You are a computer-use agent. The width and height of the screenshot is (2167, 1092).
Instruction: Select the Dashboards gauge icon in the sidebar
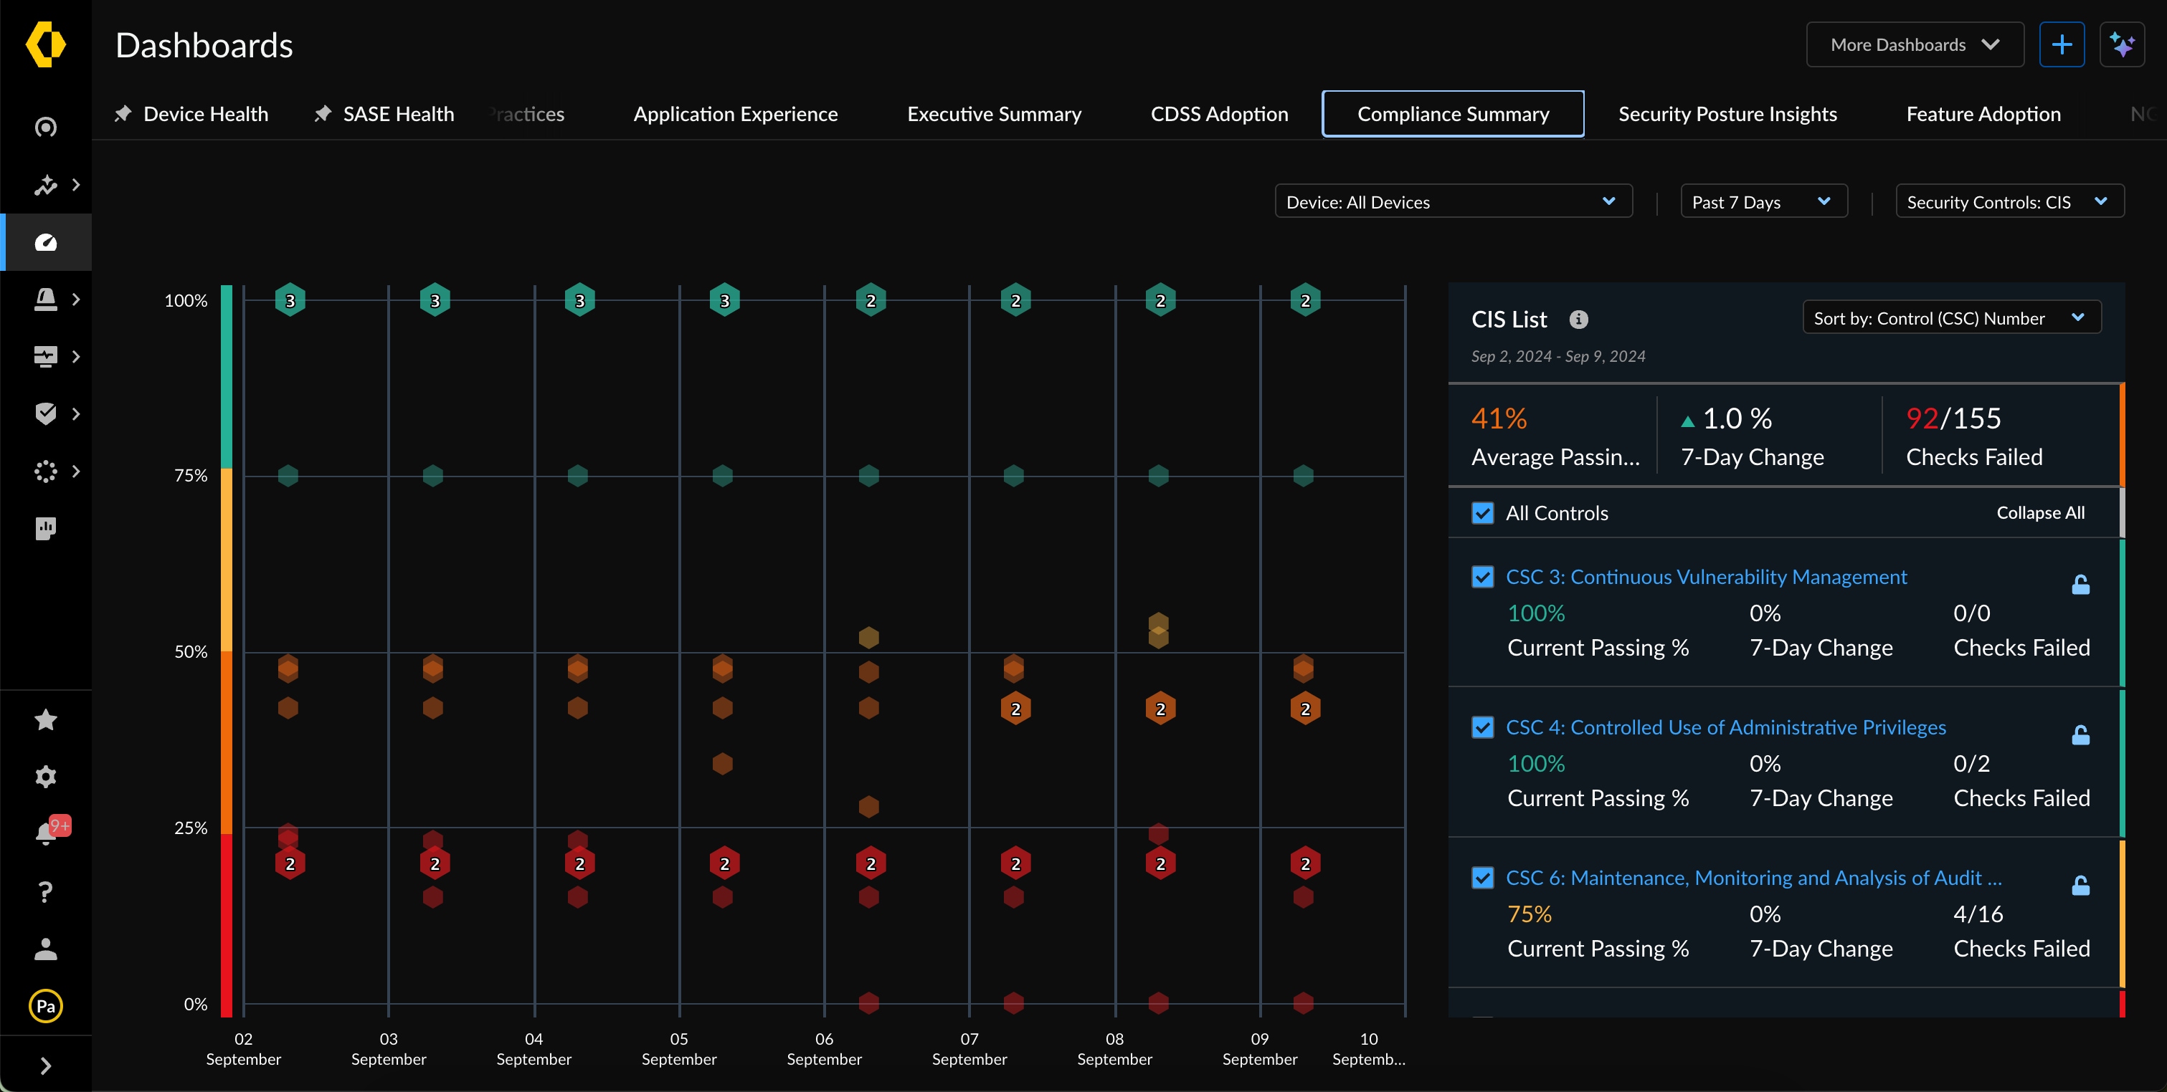[x=47, y=241]
